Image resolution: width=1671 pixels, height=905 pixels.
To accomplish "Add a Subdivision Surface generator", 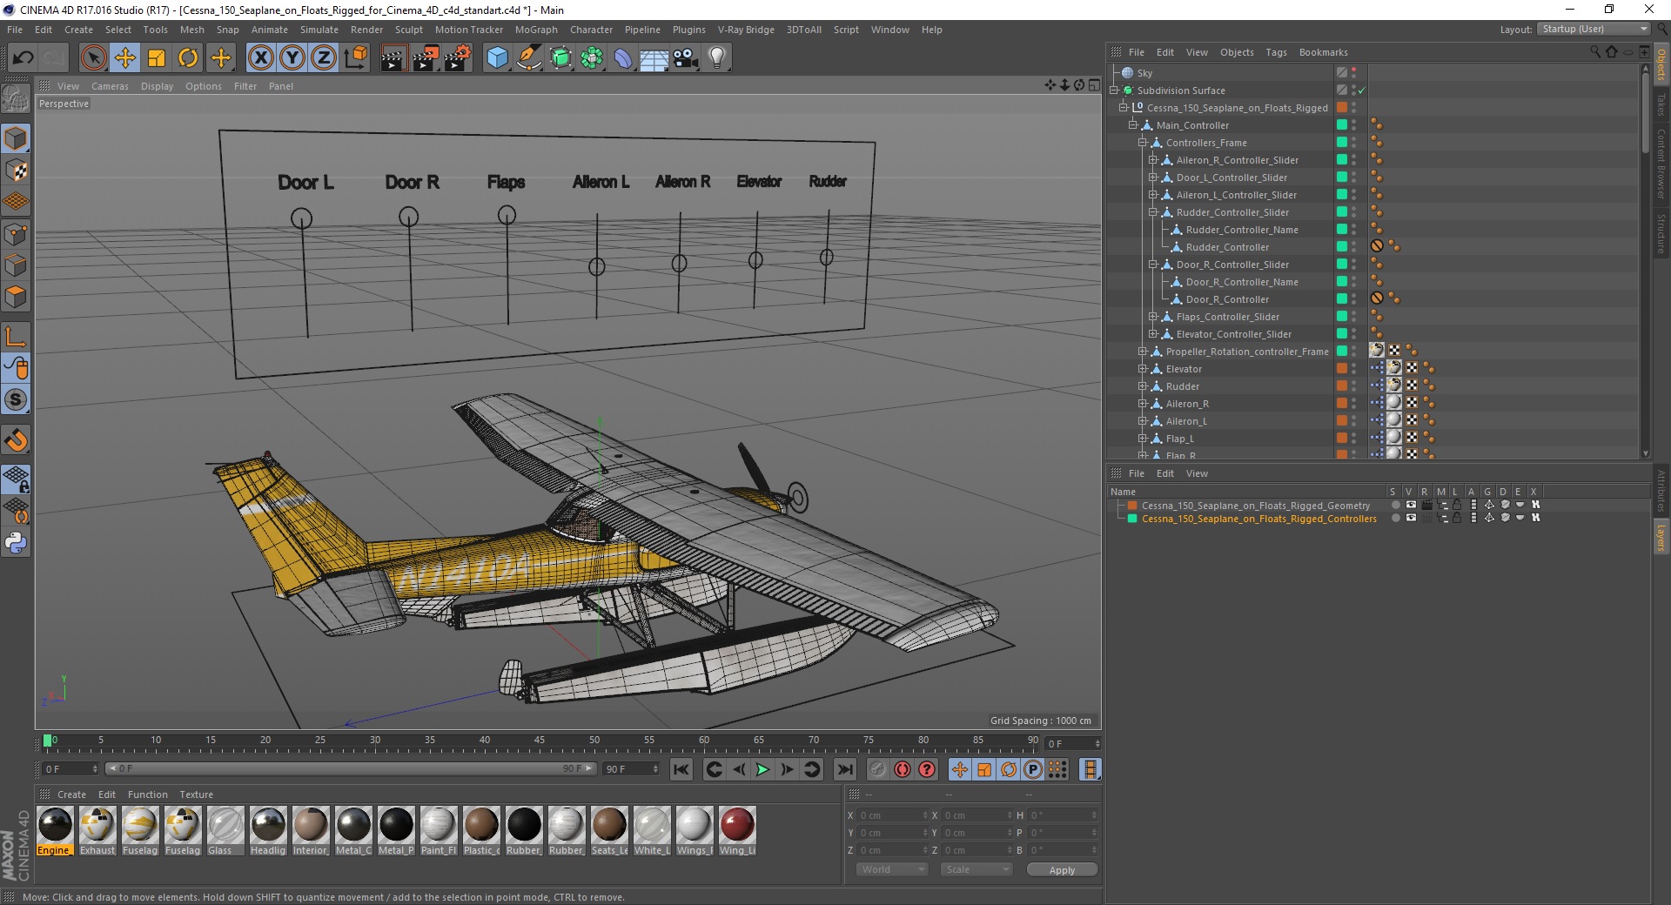I will (x=560, y=58).
